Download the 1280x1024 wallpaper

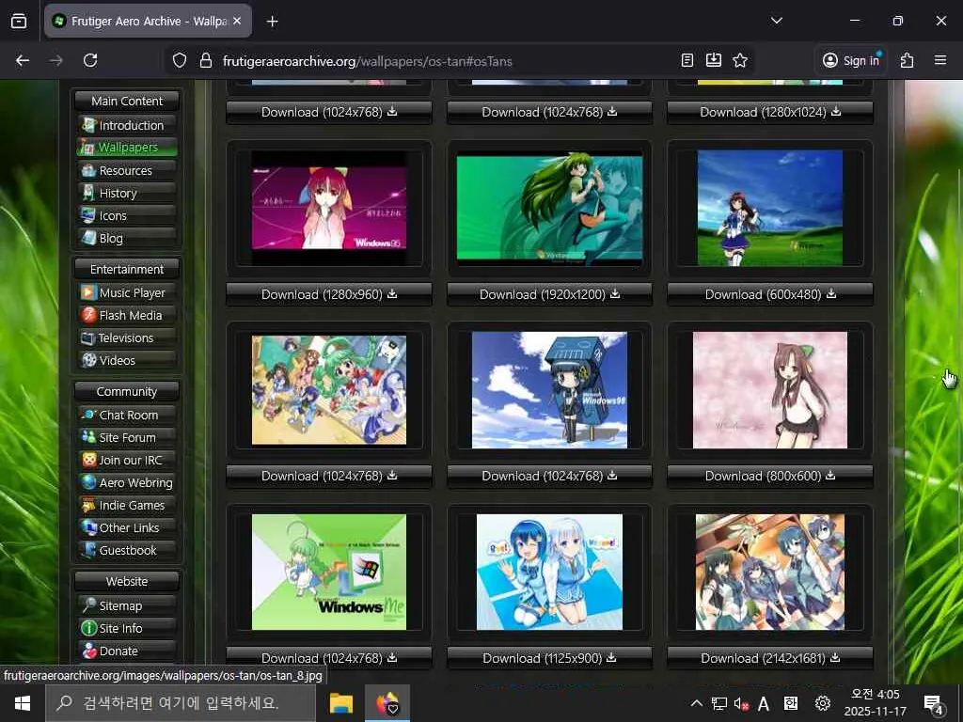point(770,113)
